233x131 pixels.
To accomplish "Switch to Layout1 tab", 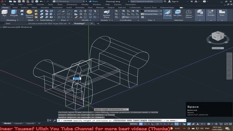I will pyautogui.click(x=19, y=123).
